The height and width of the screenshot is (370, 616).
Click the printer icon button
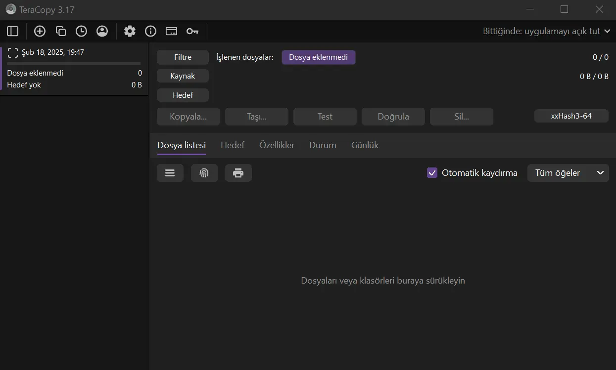pos(238,173)
